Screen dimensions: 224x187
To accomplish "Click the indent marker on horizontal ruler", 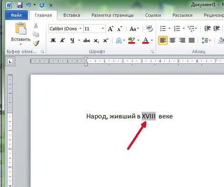I will pyautogui.click(x=86, y=62).
